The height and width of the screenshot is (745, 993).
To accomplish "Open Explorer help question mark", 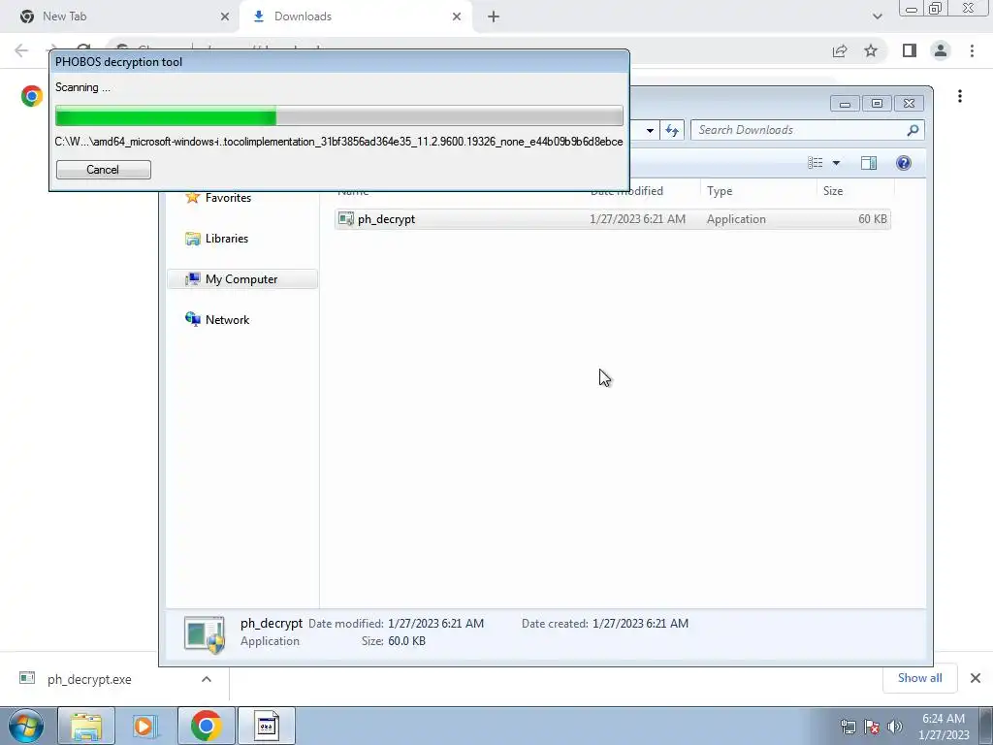I will (904, 163).
